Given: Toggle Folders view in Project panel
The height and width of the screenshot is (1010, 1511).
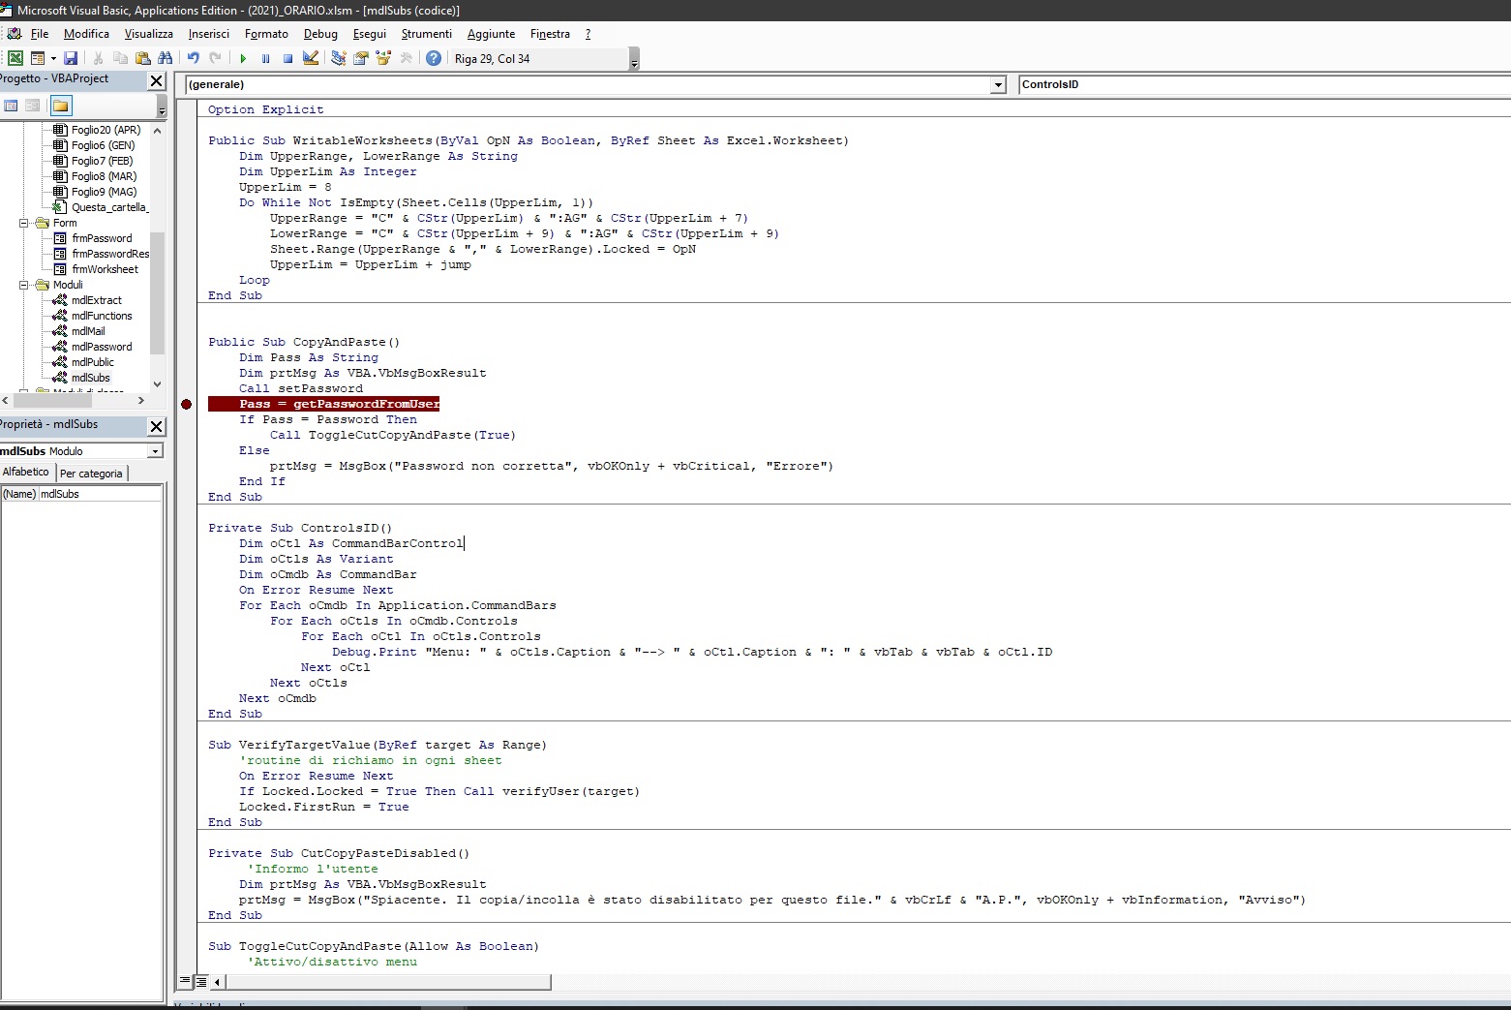Looking at the screenshot, I should pos(60,106).
